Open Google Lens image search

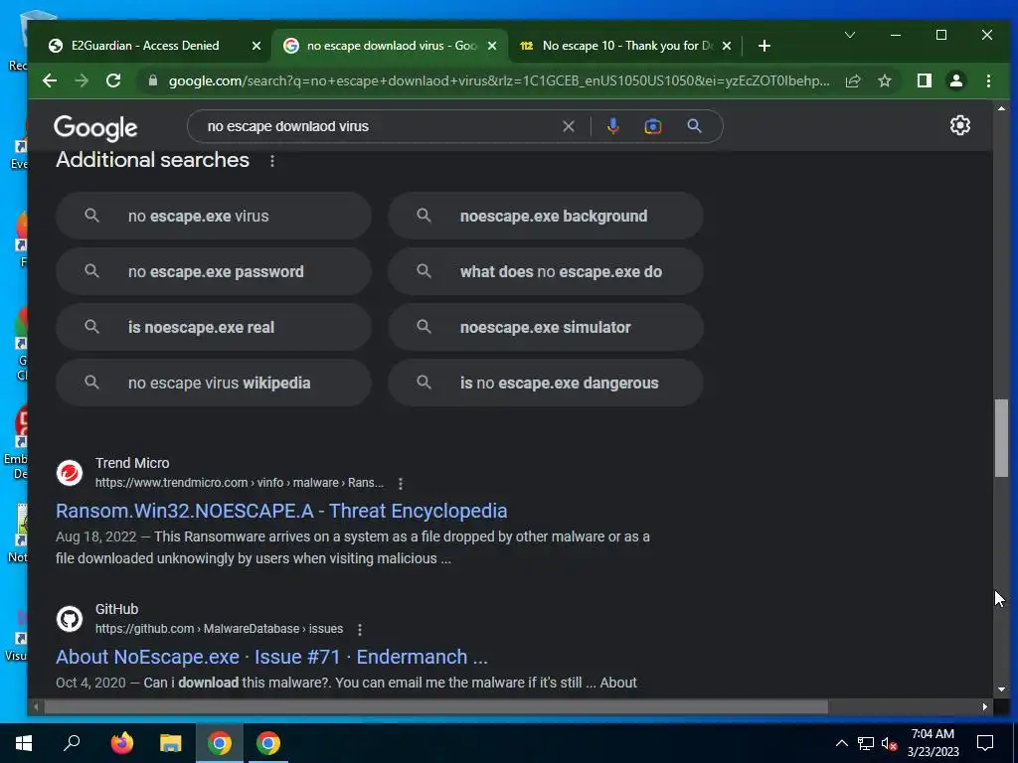pyautogui.click(x=652, y=126)
